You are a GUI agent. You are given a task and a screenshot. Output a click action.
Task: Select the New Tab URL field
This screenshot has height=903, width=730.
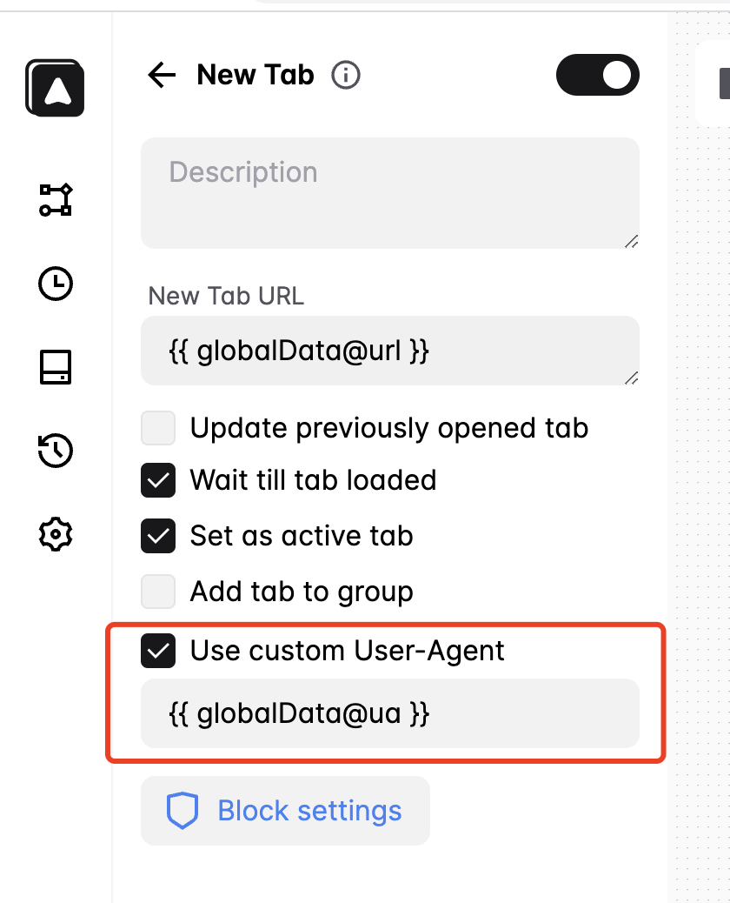pyautogui.click(x=389, y=351)
